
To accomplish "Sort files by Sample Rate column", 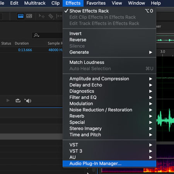I will coord(55,43).
